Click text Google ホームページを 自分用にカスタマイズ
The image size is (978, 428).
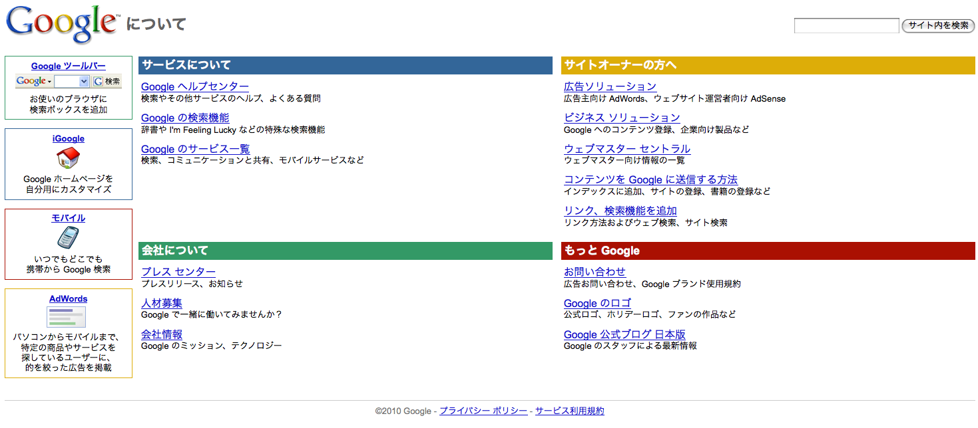69,184
